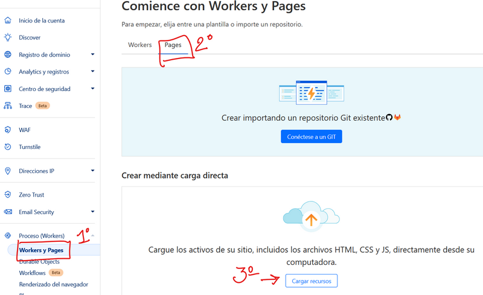Open Workers y Pages in sidebar
The image size is (483, 295).
41,250
